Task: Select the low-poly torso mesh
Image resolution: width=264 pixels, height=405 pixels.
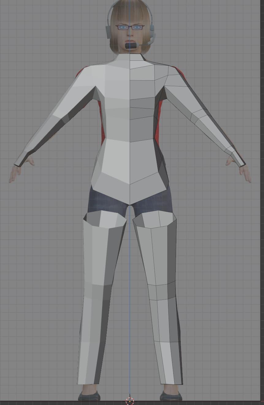Action: (130, 129)
